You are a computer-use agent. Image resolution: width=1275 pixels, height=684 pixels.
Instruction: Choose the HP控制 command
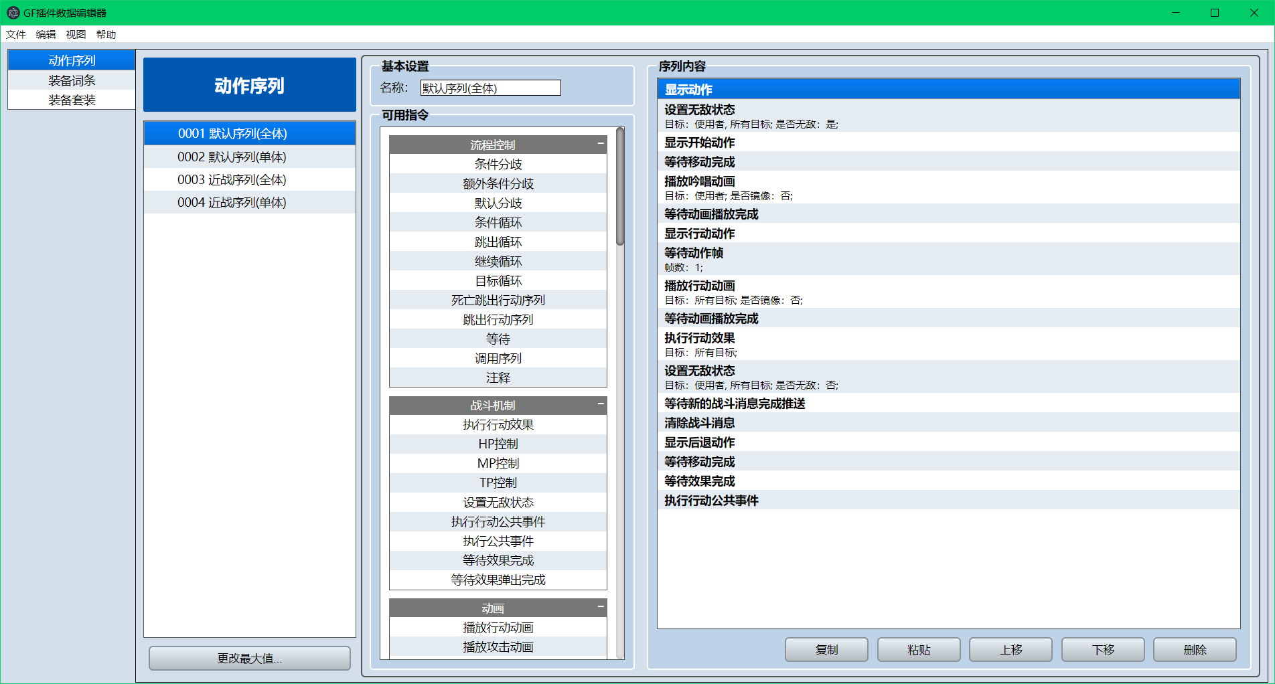click(498, 444)
